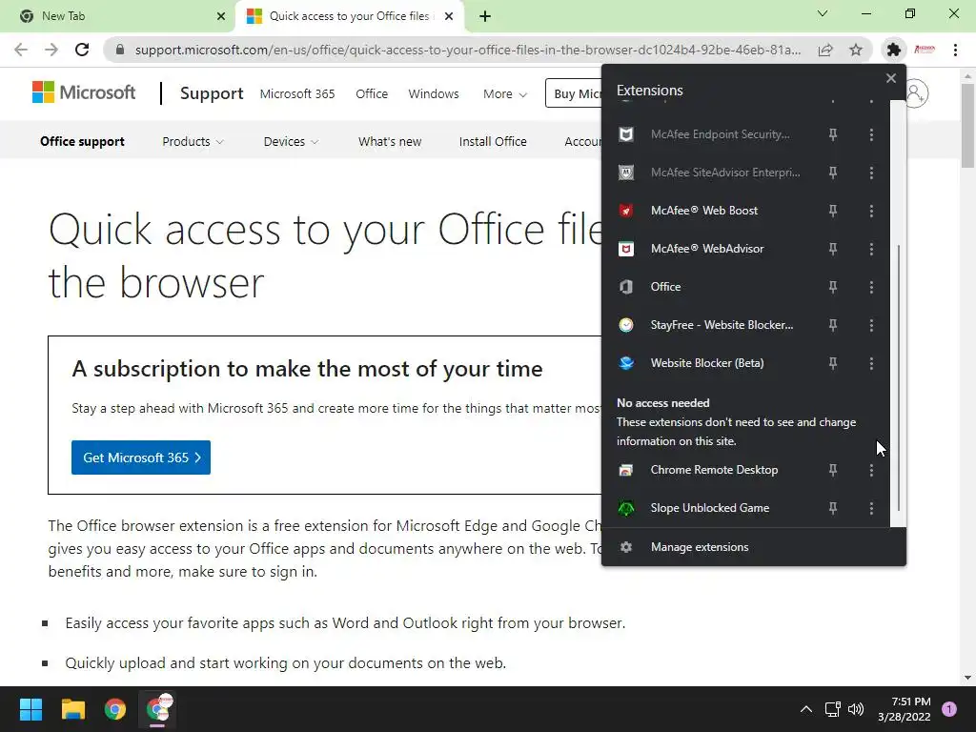Pin the Chrome Remote Desktop extension
Viewport: 976px width, 732px height.
(x=832, y=470)
